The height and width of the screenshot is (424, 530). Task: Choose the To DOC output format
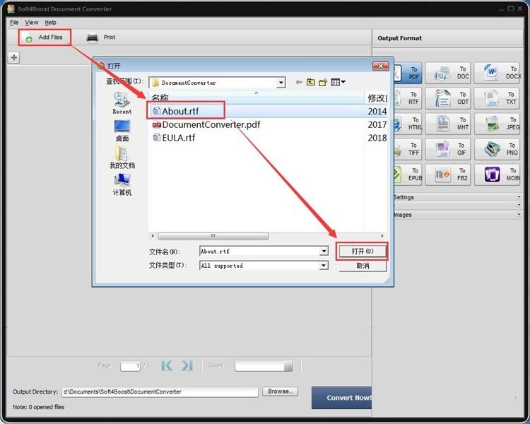tap(447, 73)
